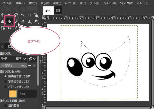
Task: Click the Wilber image thumbnail tab
Action: 49,11
